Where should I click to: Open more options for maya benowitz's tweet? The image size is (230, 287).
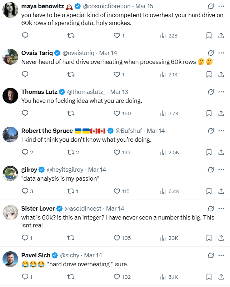pos(222,6)
